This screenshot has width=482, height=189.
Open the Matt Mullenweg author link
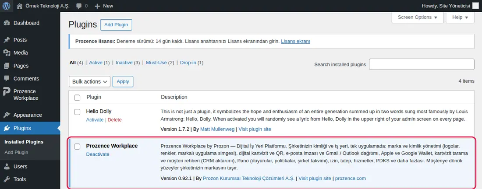217,129
